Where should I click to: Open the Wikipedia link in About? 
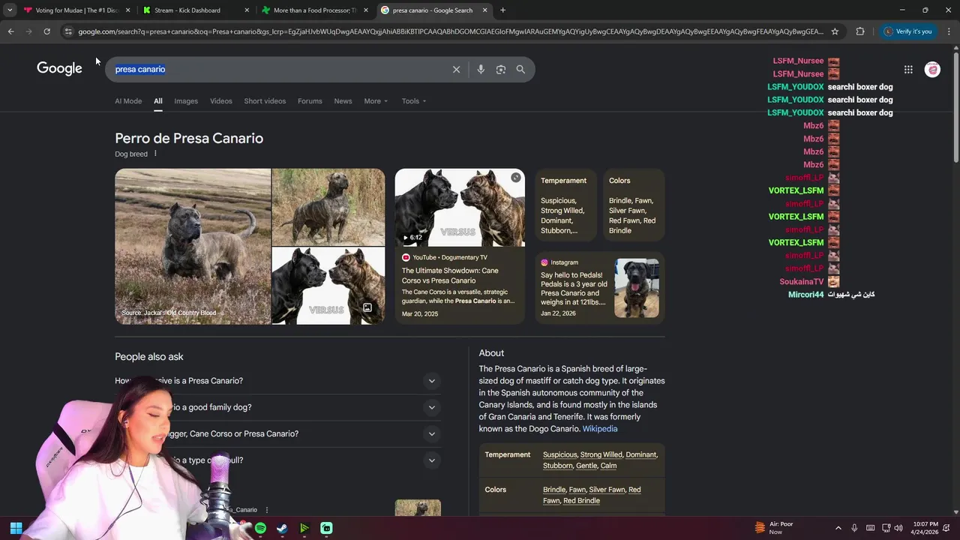[x=600, y=429]
